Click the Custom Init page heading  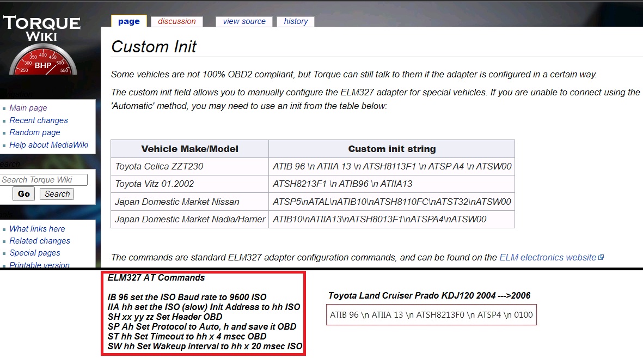(154, 47)
